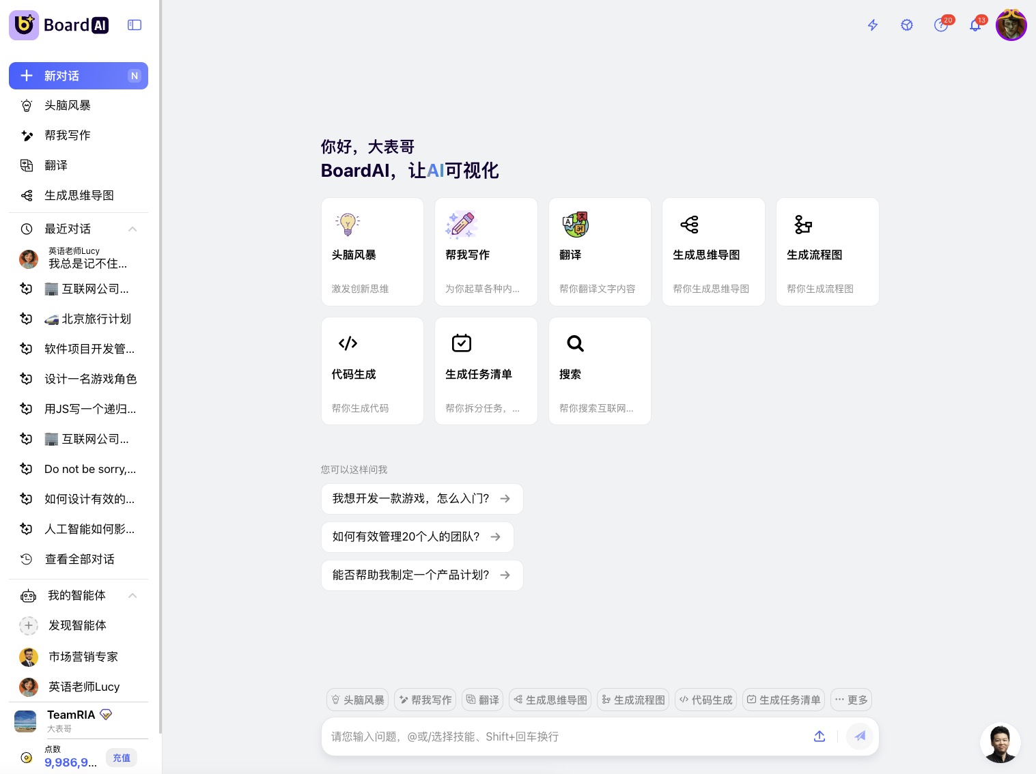The image size is (1036, 774).
Task: Select the 生成流程图 skill chip above input
Action: pos(632,700)
